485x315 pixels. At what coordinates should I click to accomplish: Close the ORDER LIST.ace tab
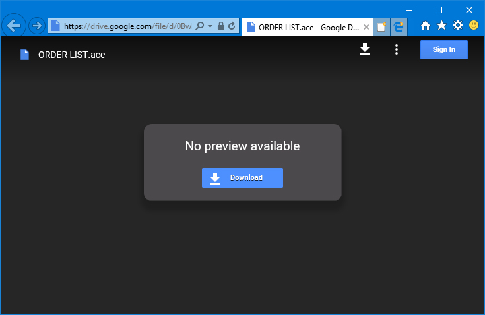(x=366, y=27)
